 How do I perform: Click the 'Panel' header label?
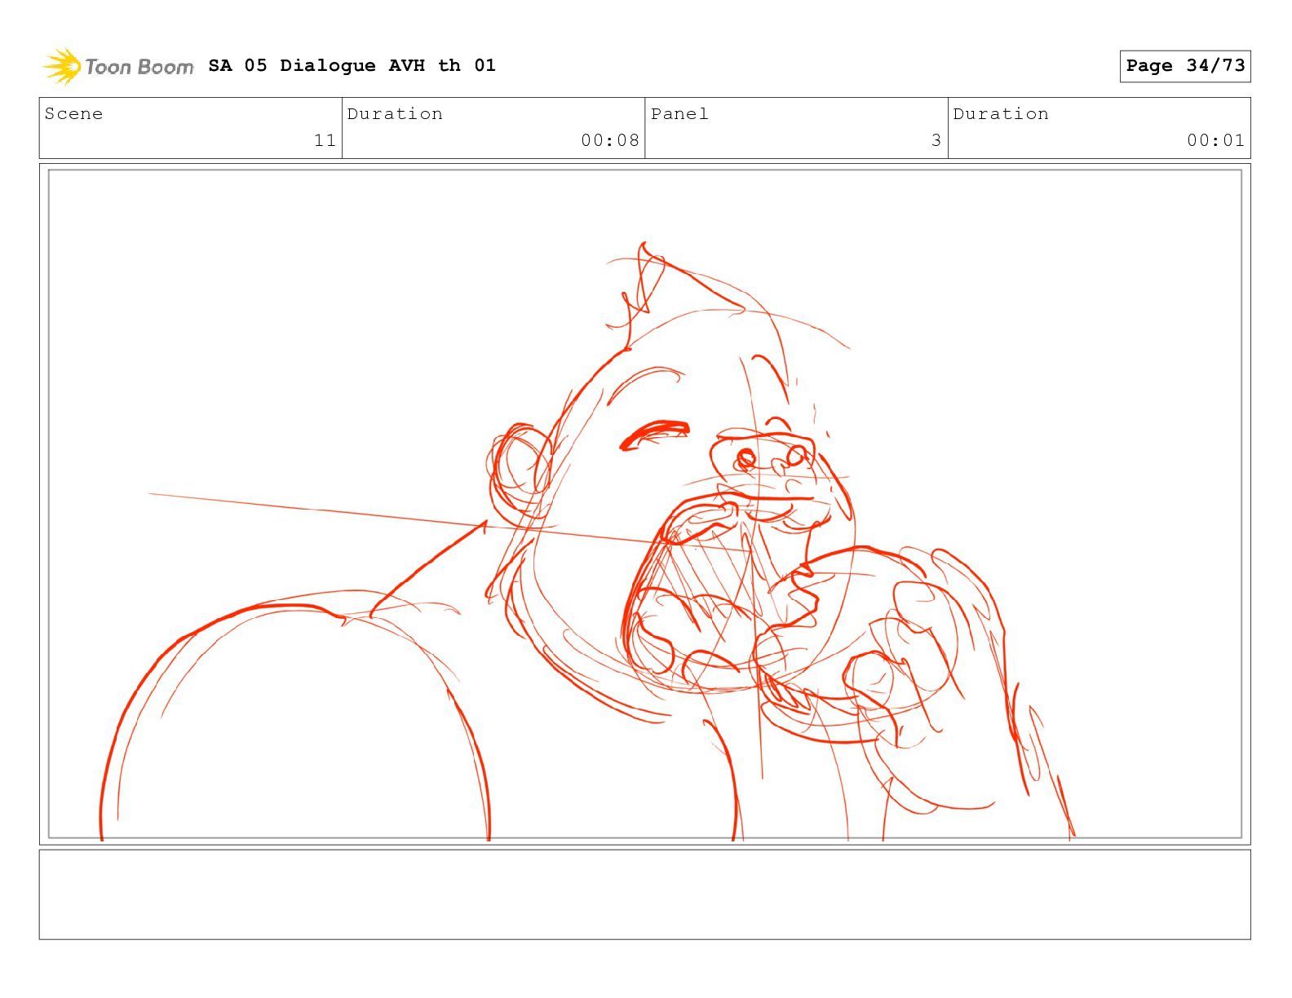(x=679, y=114)
